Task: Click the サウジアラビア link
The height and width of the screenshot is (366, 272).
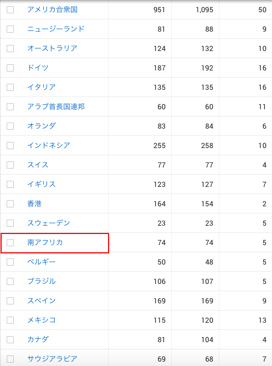Action: pos(52,359)
